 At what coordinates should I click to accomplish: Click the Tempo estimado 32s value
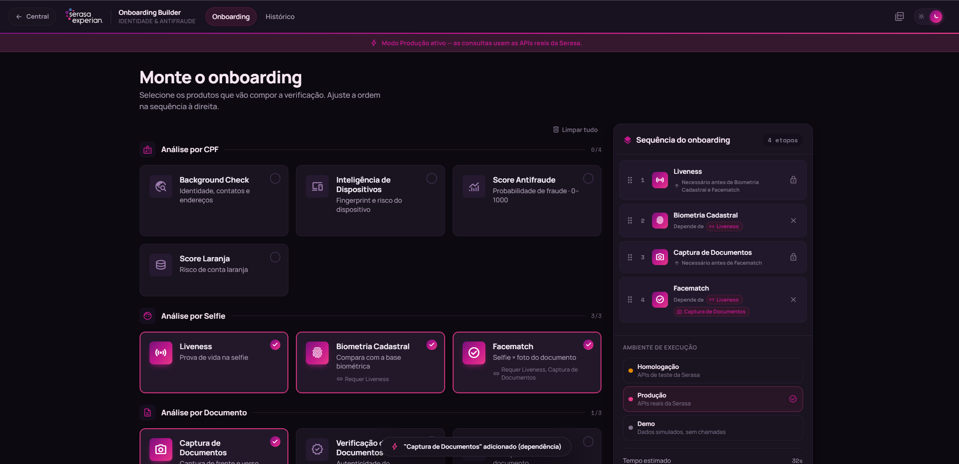(797, 461)
